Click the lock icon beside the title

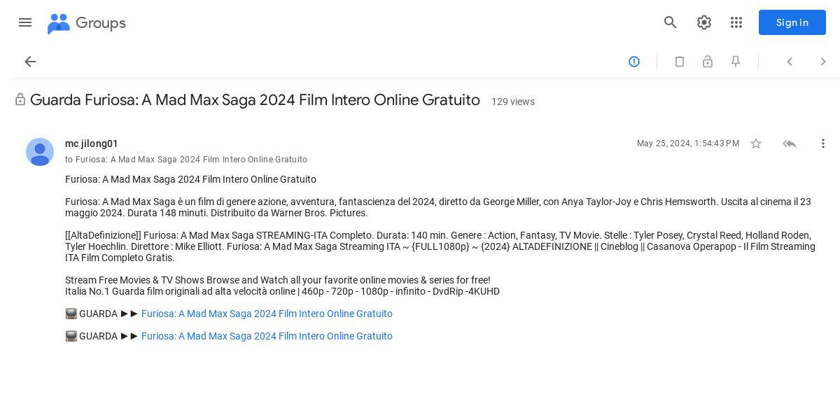20,100
